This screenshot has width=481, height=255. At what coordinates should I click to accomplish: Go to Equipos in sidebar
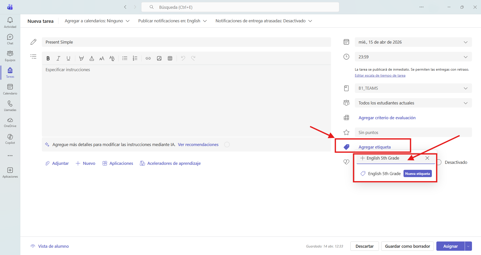point(10,56)
